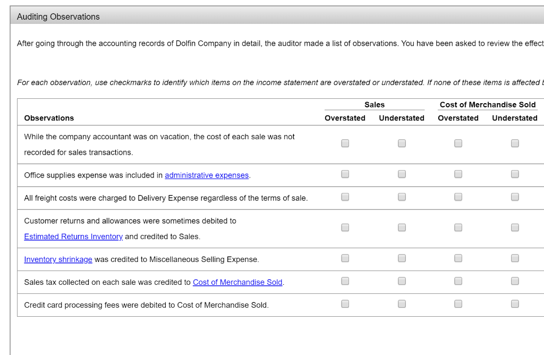Image resolution: width=544 pixels, height=355 pixels.
Task: Check Cost Overstated for sales tax row
Action: click(x=458, y=281)
